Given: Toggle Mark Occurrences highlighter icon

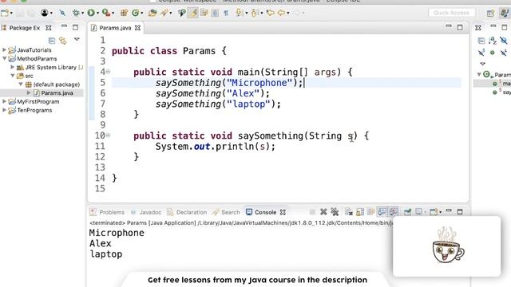Looking at the screenshot, I should (x=193, y=13).
